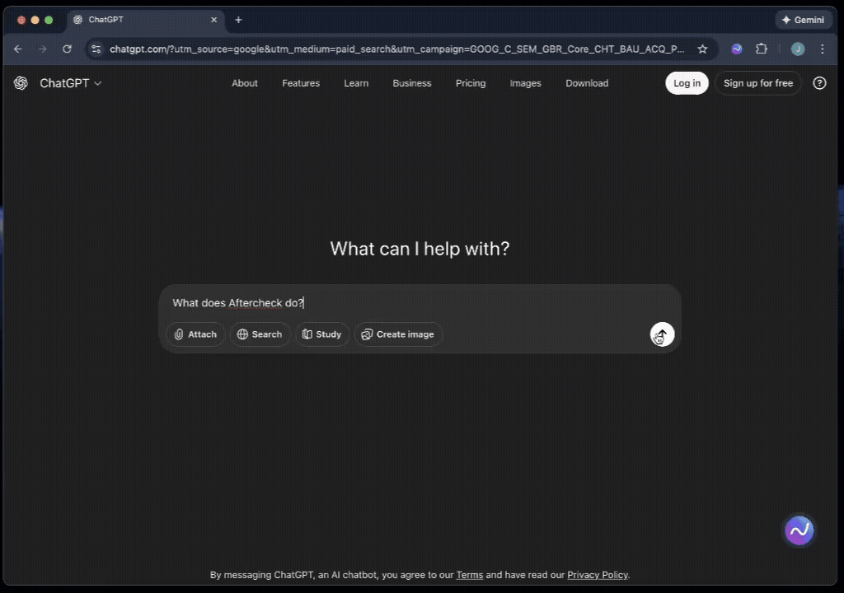Open the Pricing menu item
The height and width of the screenshot is (593, 844).
(471, 83)
